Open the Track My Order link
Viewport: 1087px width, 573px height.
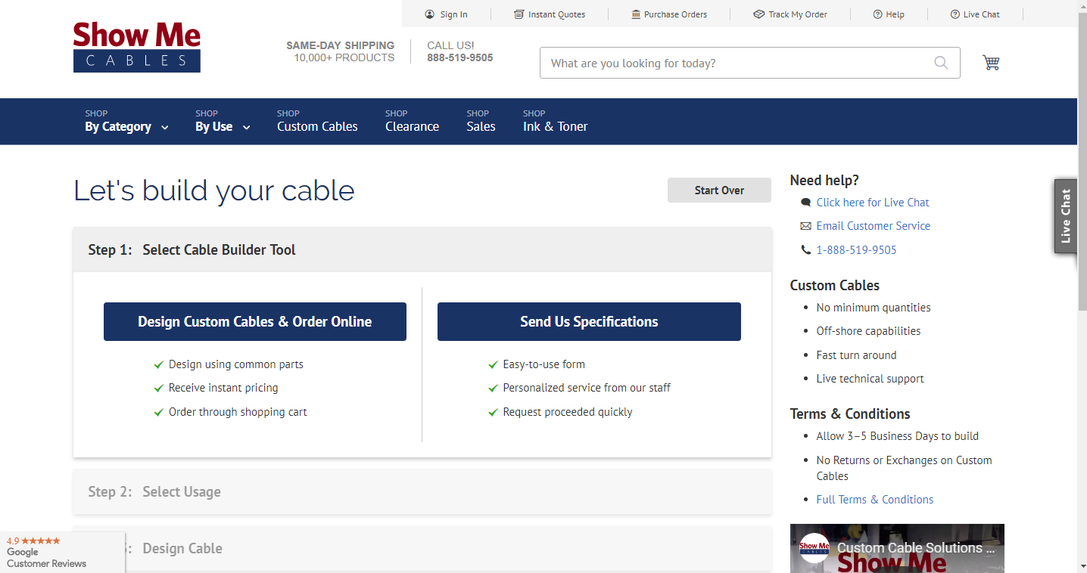pyautogui.click(x=798, y=14)
